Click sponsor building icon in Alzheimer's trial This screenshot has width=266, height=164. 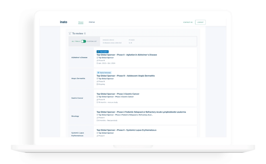click(97, 58)
